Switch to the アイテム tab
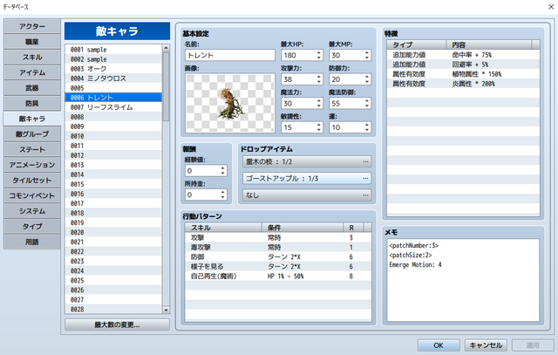The image size is (558, 355). 32,72
